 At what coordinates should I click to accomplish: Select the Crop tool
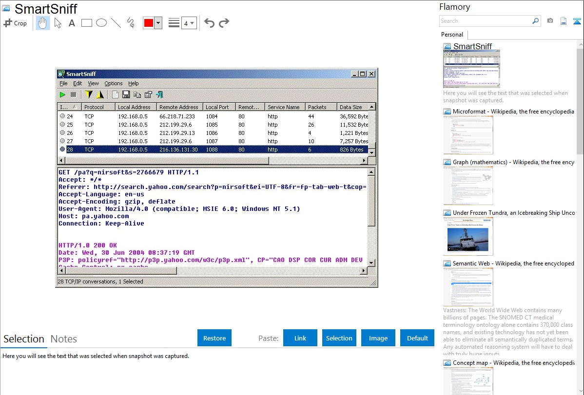click(15, 23)
